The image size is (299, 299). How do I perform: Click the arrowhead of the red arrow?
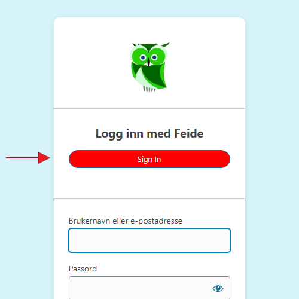44,158
